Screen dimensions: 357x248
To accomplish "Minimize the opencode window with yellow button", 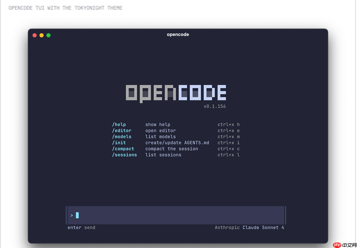I will pyautogui.click(x=42, y=35).
